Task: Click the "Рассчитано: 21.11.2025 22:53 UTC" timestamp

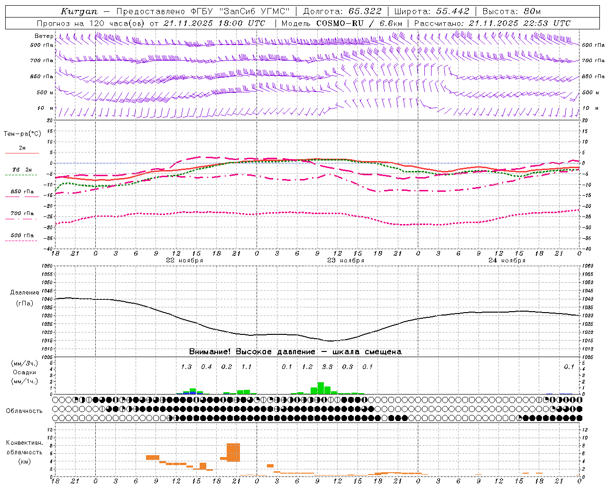Action: tap(492, 23)
